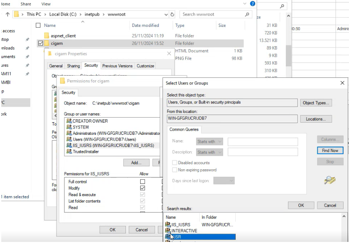The width and height of the screenshot is (349, 244).
Task: Sort by the Date modified column header
Action: tap(145, 25)
